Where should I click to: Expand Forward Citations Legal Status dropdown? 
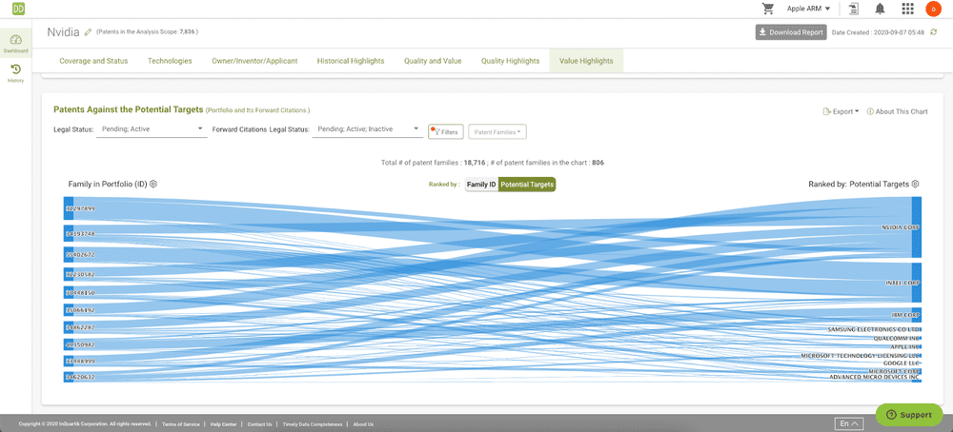(368, 129)
